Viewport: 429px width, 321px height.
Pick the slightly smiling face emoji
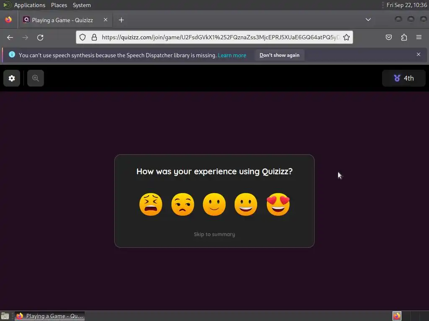(x=214, y=204)
